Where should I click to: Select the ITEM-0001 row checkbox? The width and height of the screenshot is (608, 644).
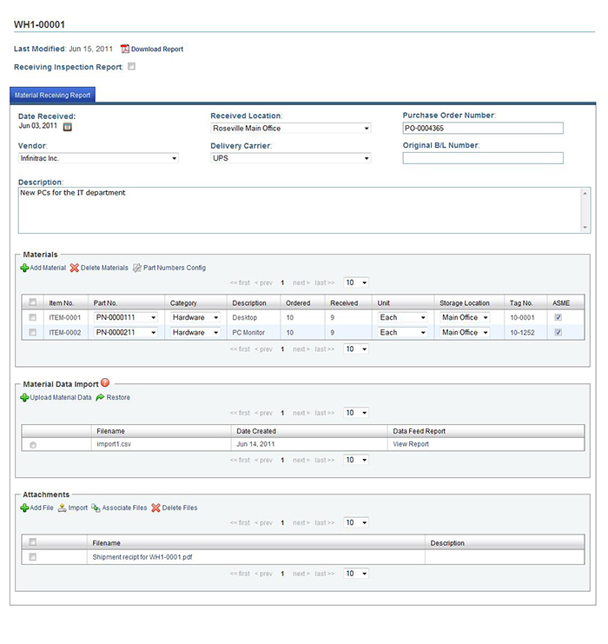click(32, 317)
